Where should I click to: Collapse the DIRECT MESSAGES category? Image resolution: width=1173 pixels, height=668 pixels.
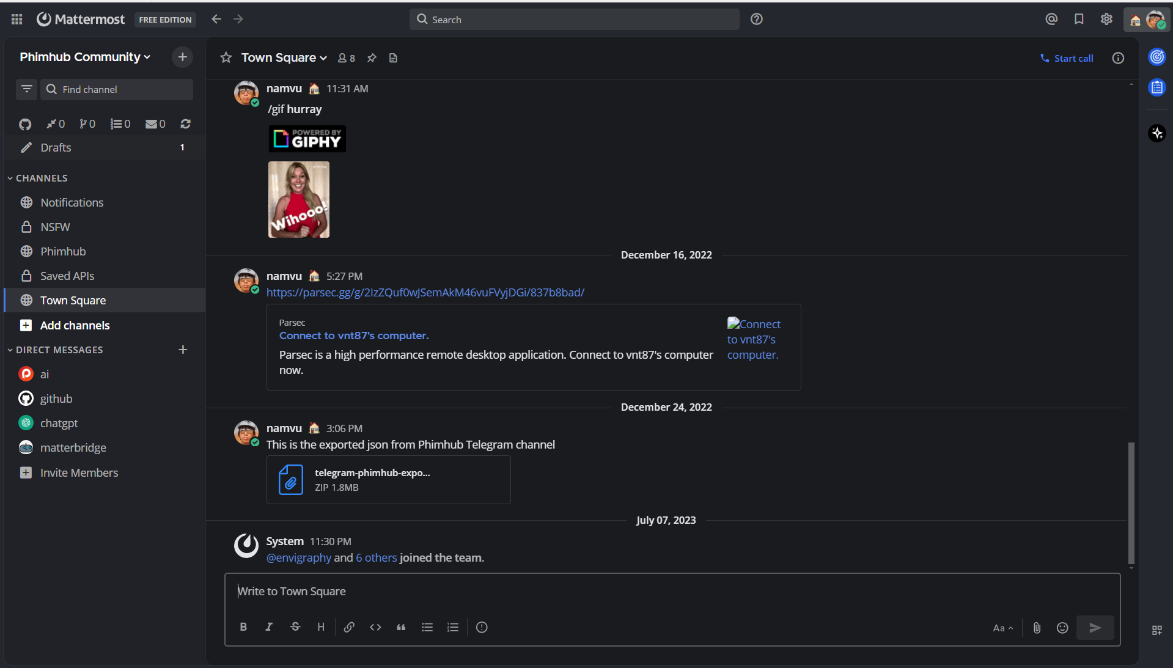coord(55,350)
